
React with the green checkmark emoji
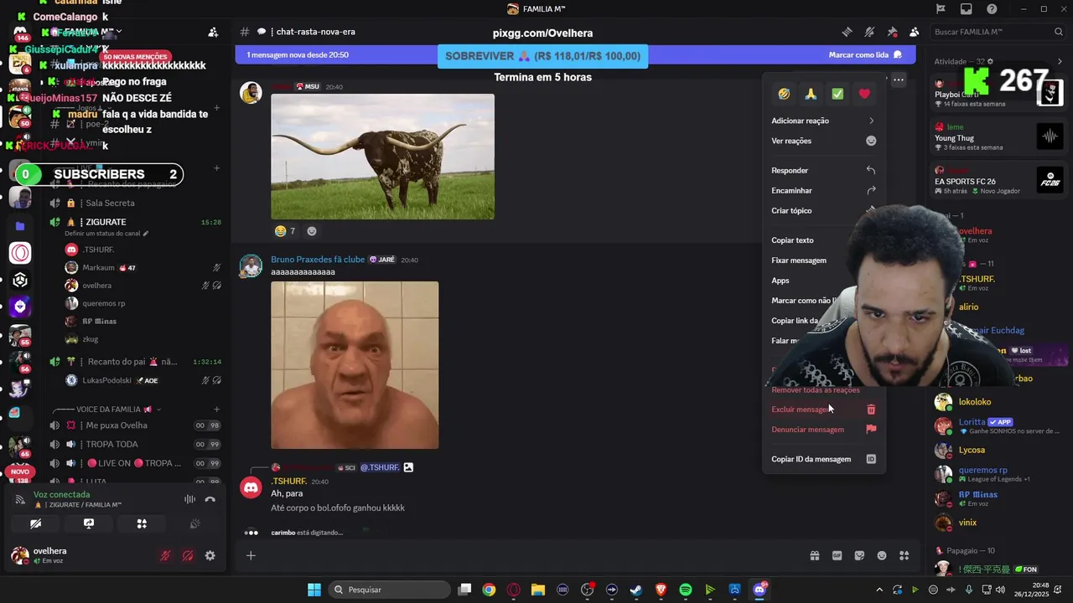tap(837, 94)
